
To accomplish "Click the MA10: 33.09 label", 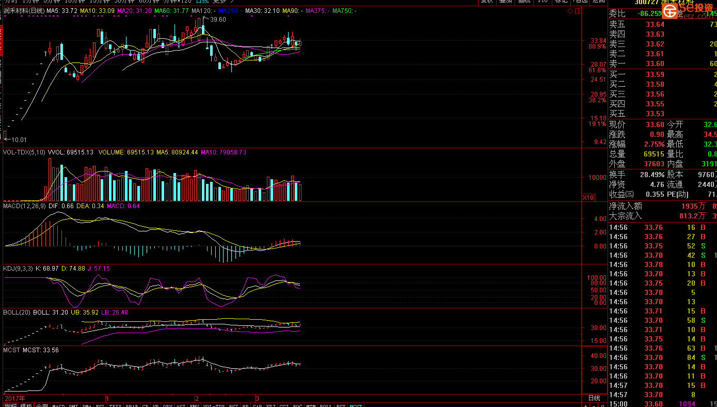I will [x=97, y=11].
